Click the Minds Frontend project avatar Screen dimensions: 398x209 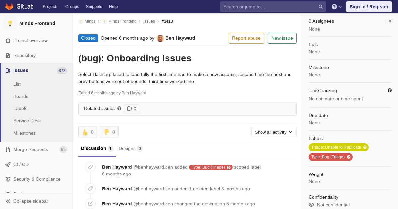click(10, 23)
